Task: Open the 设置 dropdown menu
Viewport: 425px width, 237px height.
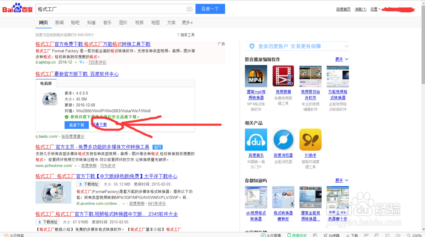Action: click(375, 9)
